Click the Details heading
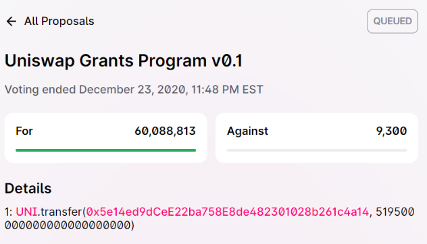Image resolution: width=427 pixels, height=244 pixels. click(x=28, y=188)
